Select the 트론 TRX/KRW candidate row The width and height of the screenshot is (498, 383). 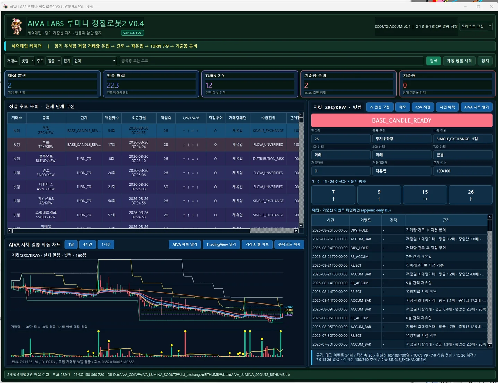click(x=153, y=144)
